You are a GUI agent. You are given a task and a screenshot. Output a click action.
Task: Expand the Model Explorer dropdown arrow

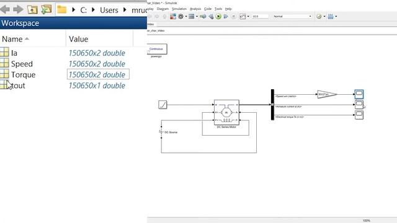click(x=197, y=17)
